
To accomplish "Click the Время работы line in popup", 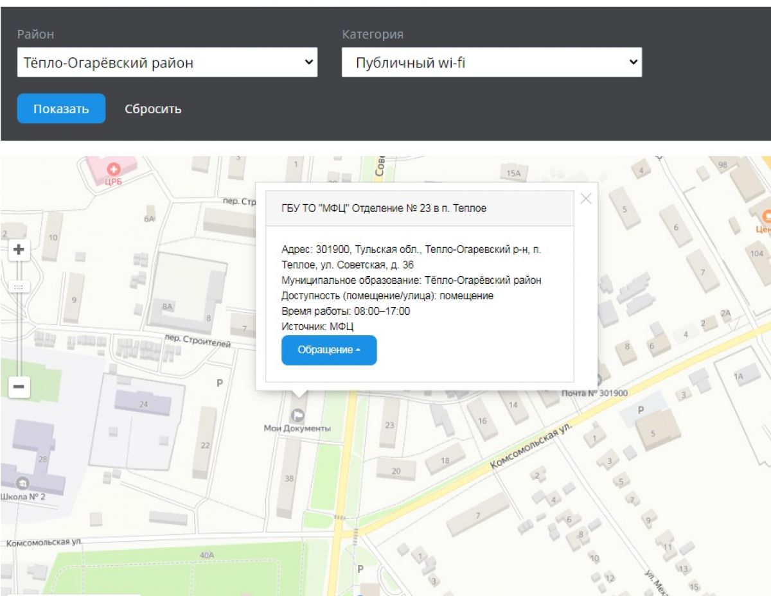I will pyautogui.click(x=346, y=311).
